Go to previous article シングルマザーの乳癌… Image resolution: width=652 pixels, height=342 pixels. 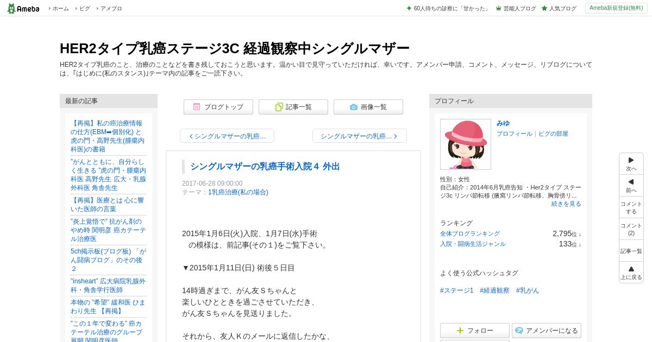click(x=227, y=136)
